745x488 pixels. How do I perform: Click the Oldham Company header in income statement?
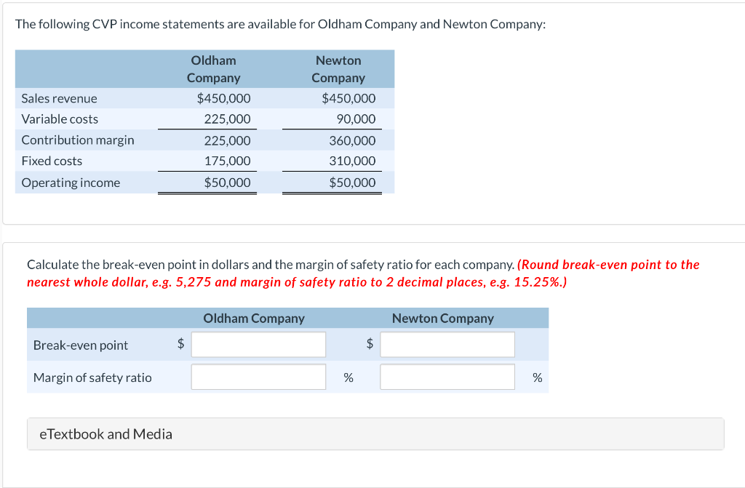coord(213,69)
